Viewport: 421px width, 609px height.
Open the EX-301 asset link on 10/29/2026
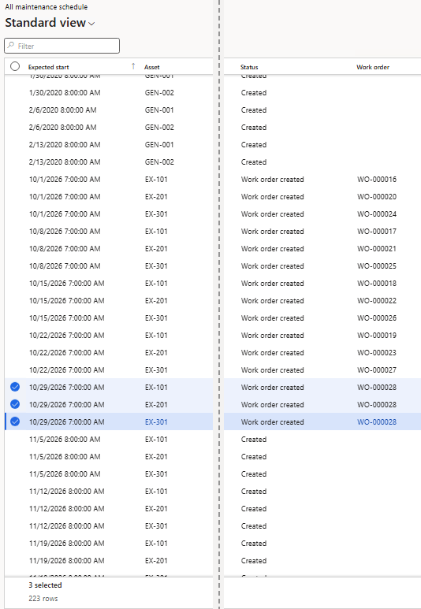coord(156,421)
